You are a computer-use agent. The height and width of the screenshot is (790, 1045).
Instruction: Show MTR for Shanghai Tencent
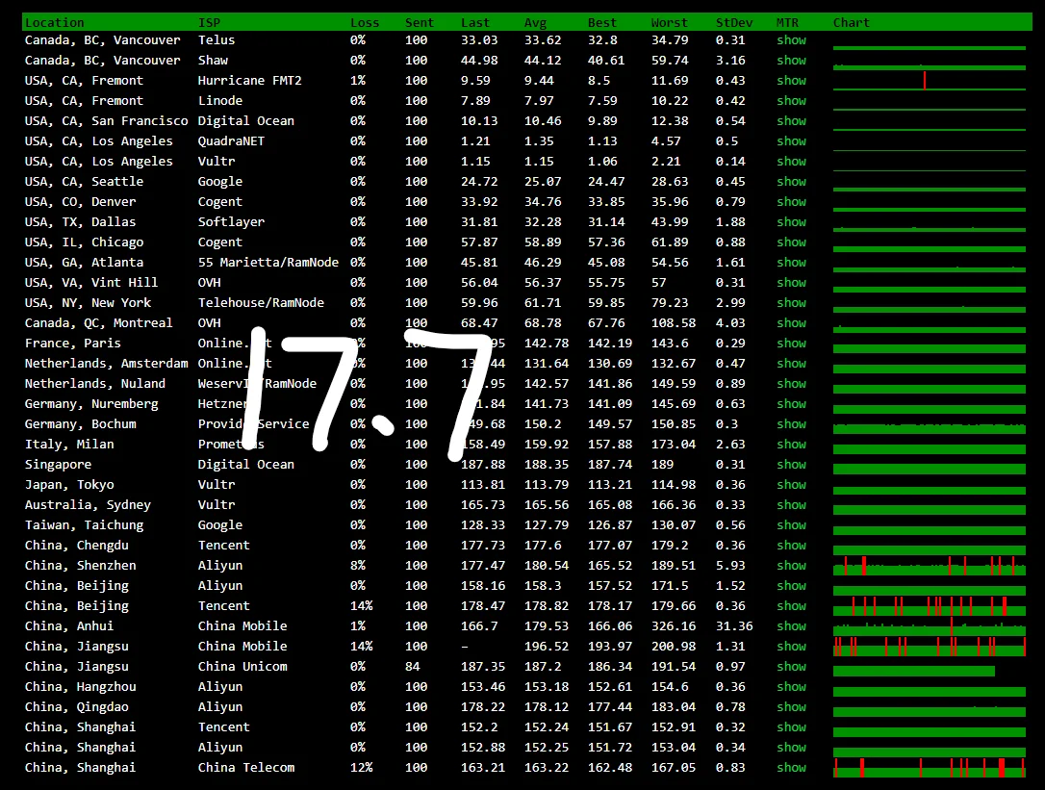coord(791,726)
